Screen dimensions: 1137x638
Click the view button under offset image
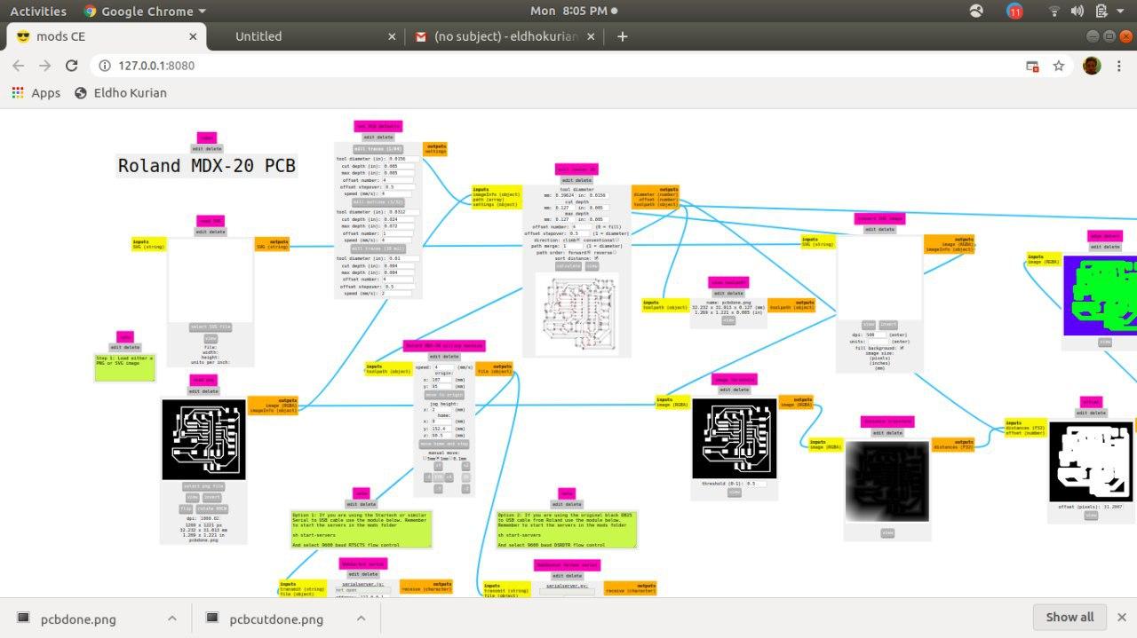pyautogui.click(x=1091, y=516)
